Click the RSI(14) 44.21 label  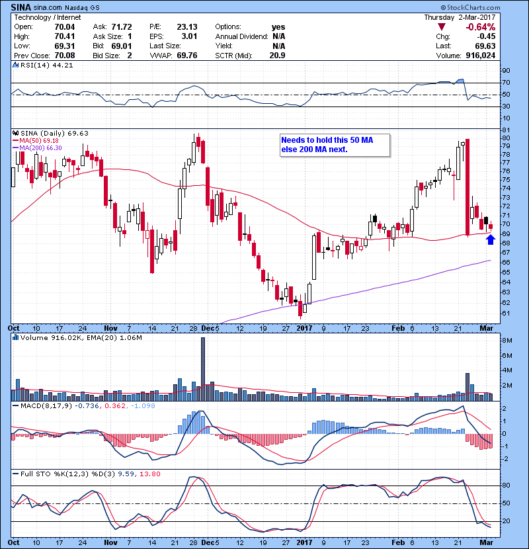coord(46,65)
